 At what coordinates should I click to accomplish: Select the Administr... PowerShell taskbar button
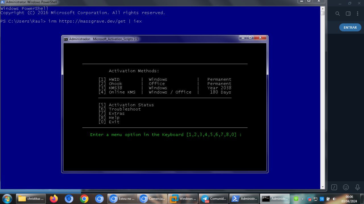(245, 199)
